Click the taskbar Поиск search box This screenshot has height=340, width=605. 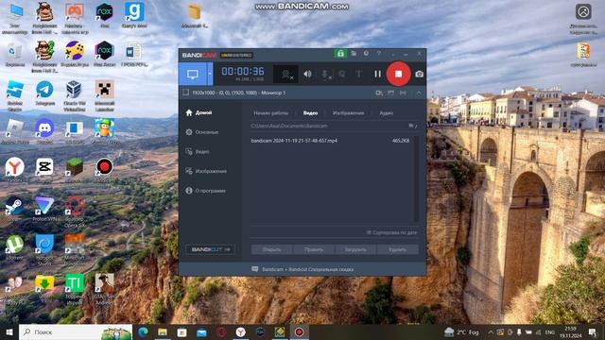(x=76, y=331)
